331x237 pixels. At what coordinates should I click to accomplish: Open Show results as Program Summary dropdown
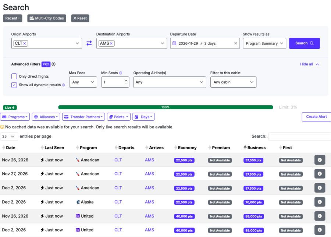tap(264, 43)
